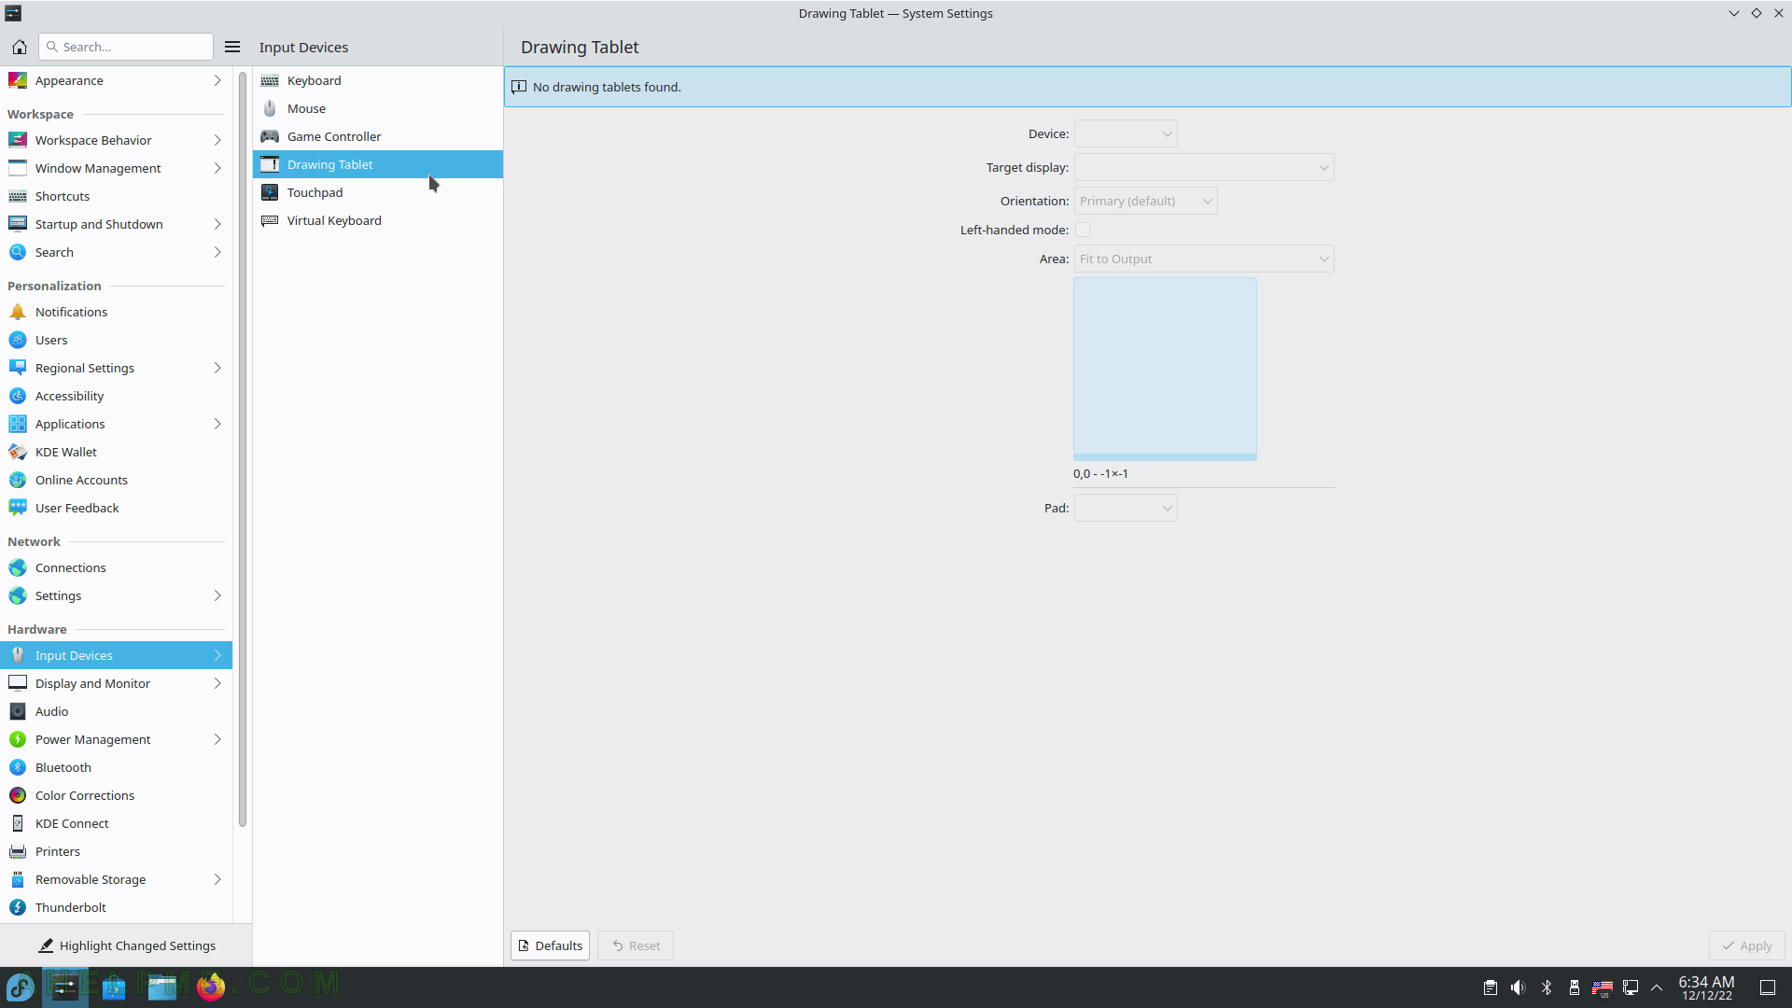Open the Orientation dropdown
The image size is (1792, 1008).
1145,201
